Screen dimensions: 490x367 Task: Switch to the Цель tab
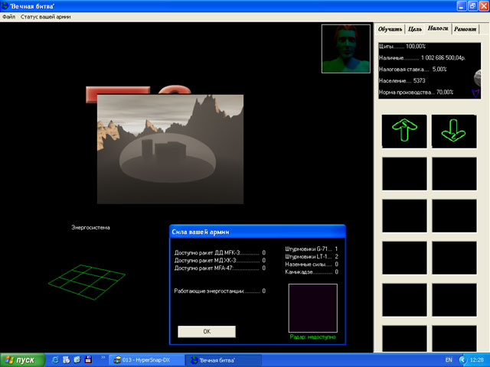[x=414, y=29]
